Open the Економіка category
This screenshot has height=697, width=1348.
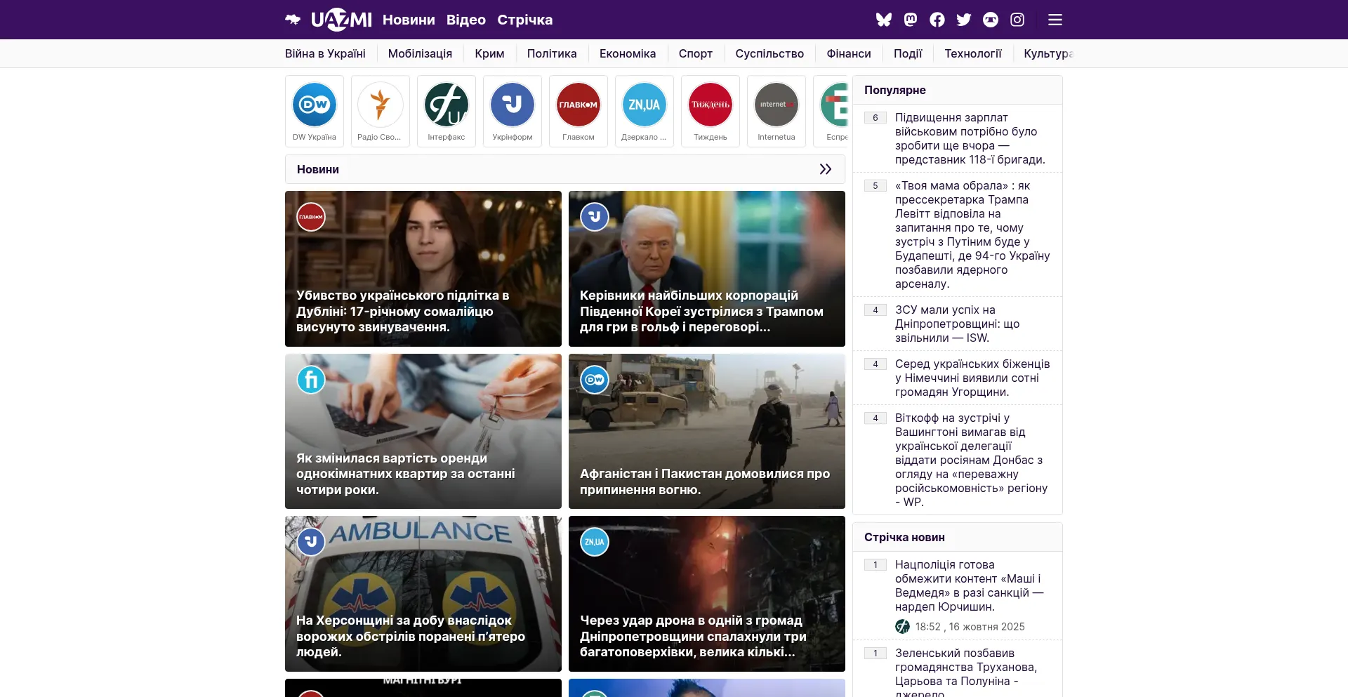628,53
